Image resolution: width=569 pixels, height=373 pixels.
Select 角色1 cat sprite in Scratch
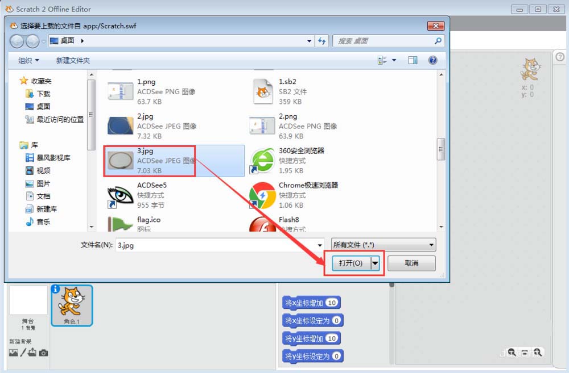72,305
